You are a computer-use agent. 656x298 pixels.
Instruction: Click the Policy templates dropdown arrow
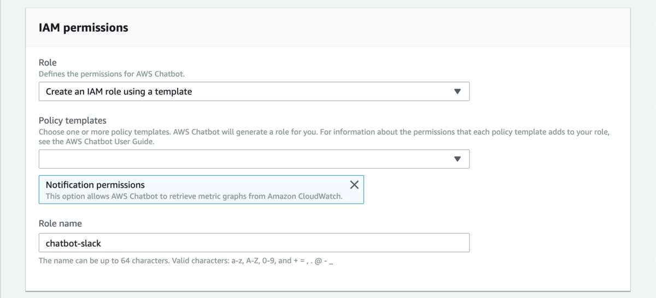click(x=458, y=159)
